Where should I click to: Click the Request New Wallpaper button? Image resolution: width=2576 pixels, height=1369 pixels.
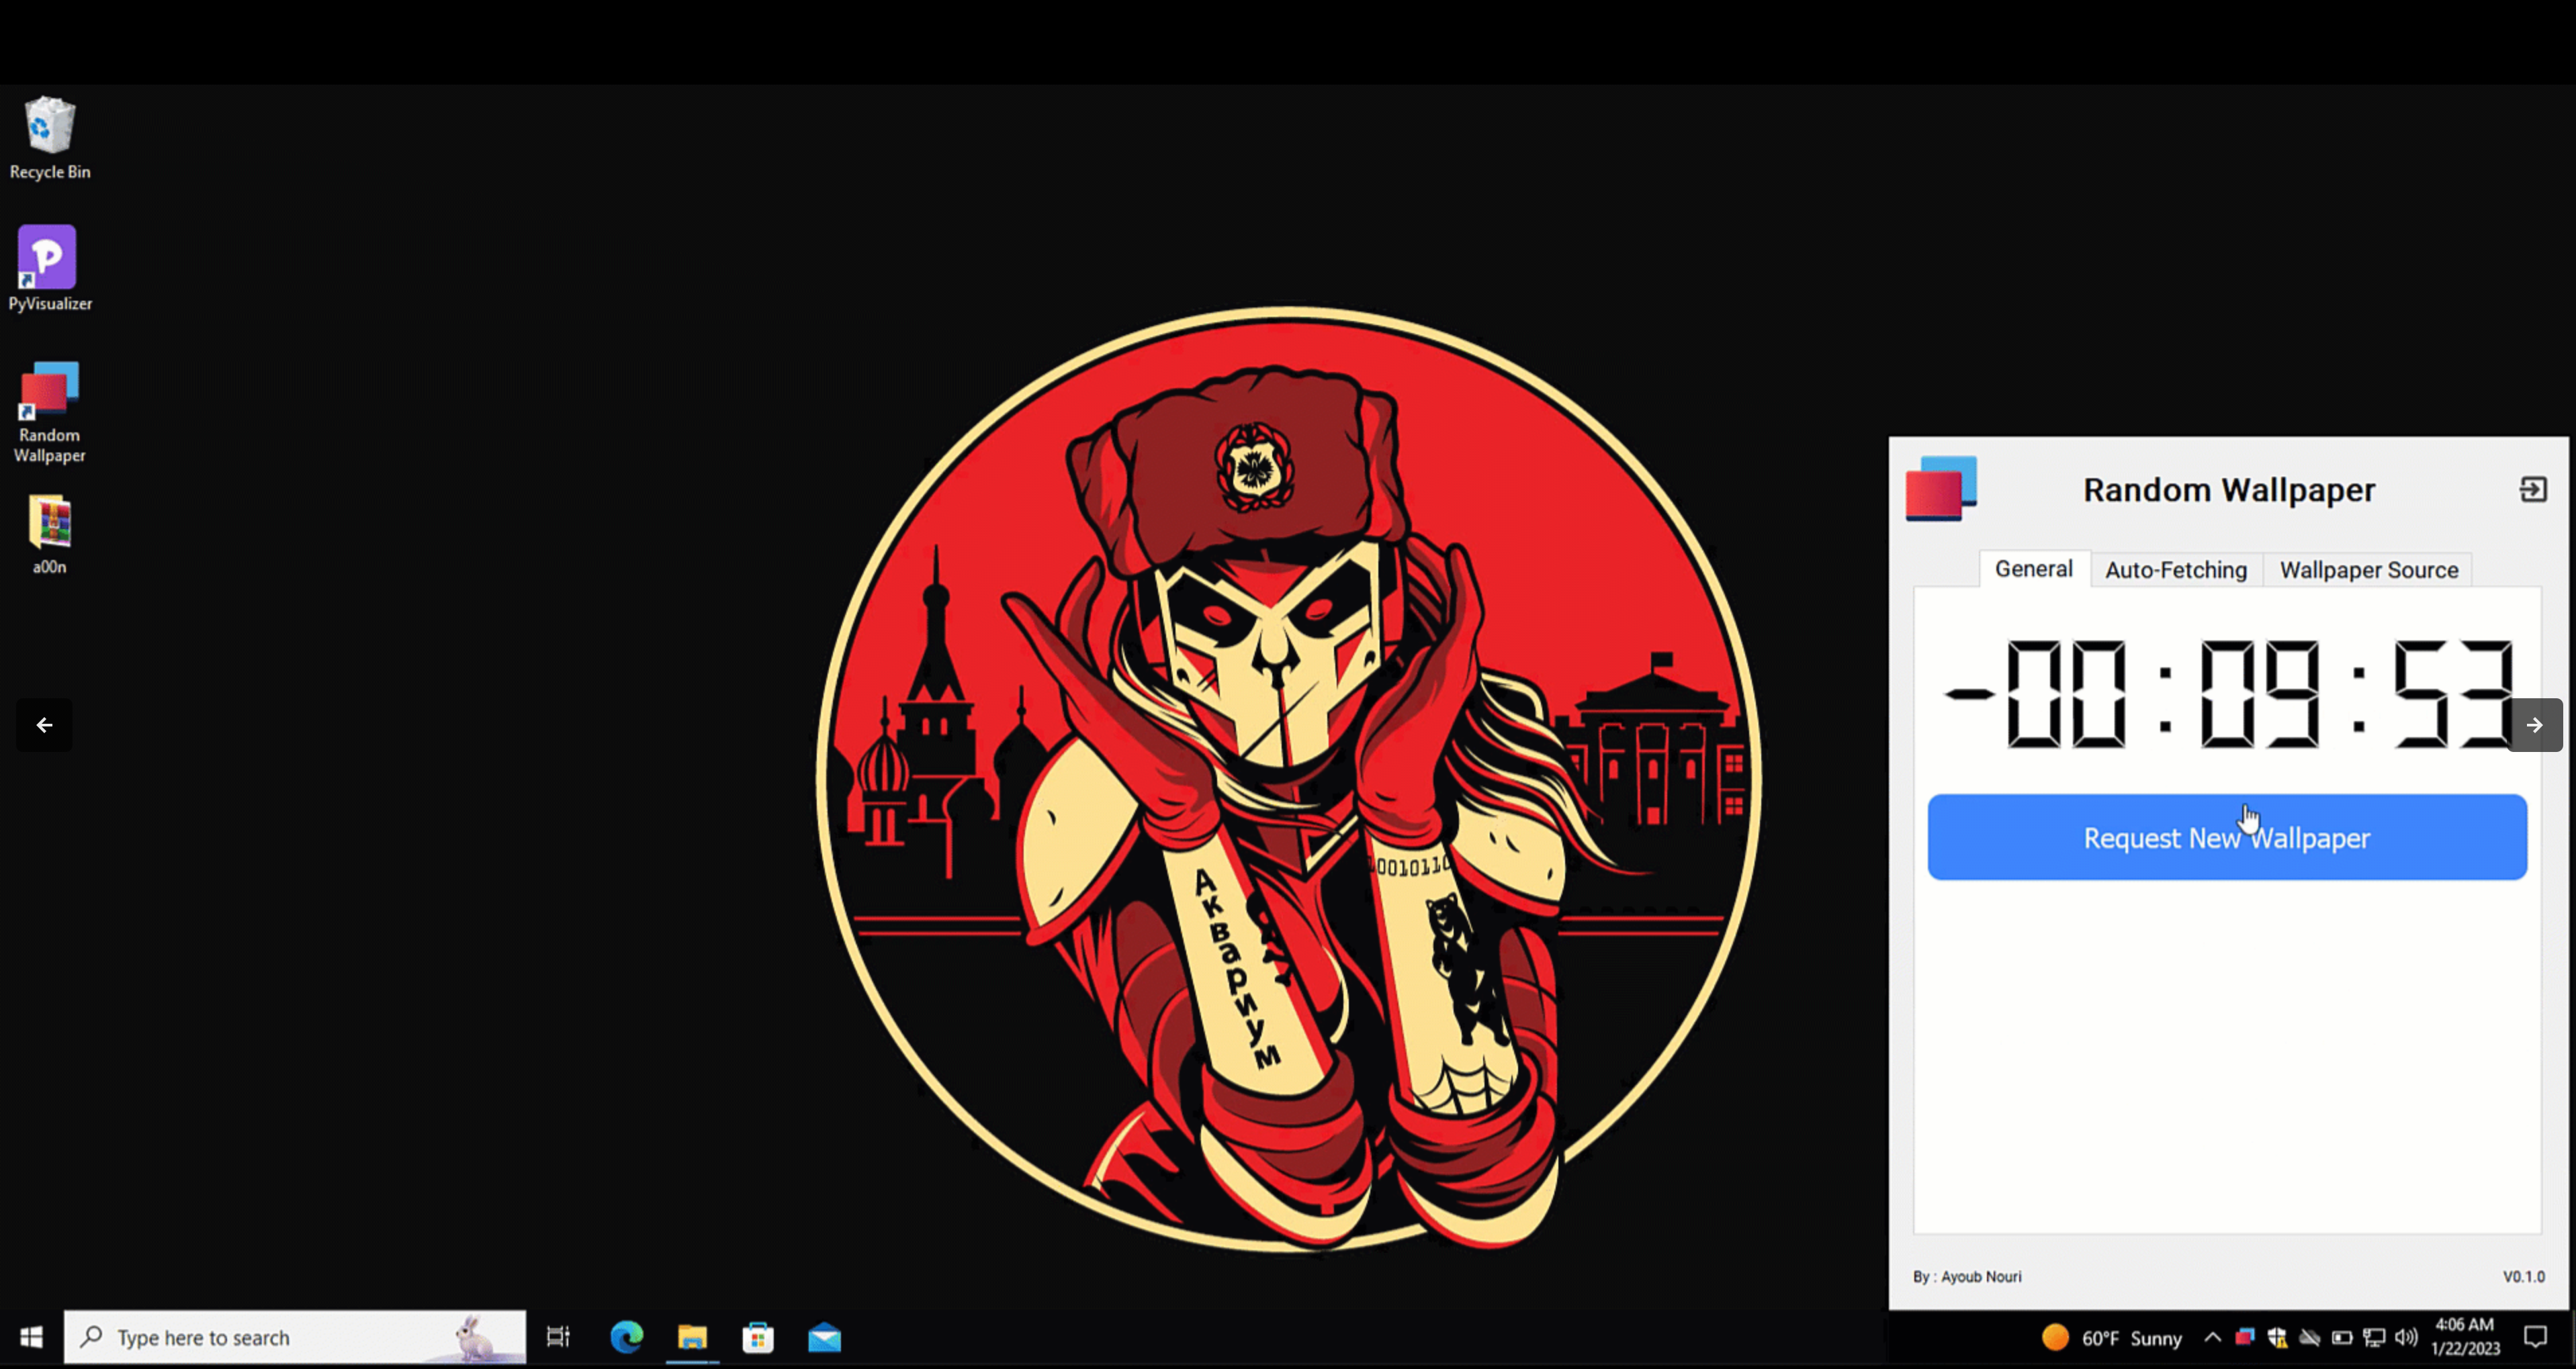click(2227, 837)
